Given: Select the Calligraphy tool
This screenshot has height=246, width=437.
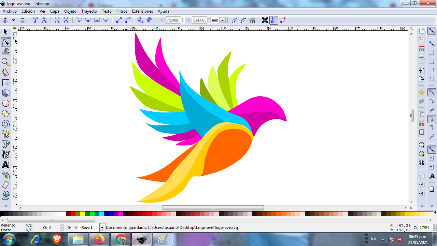Looking at the screenshot, I should pyautogui.click(x=5, y=154).
